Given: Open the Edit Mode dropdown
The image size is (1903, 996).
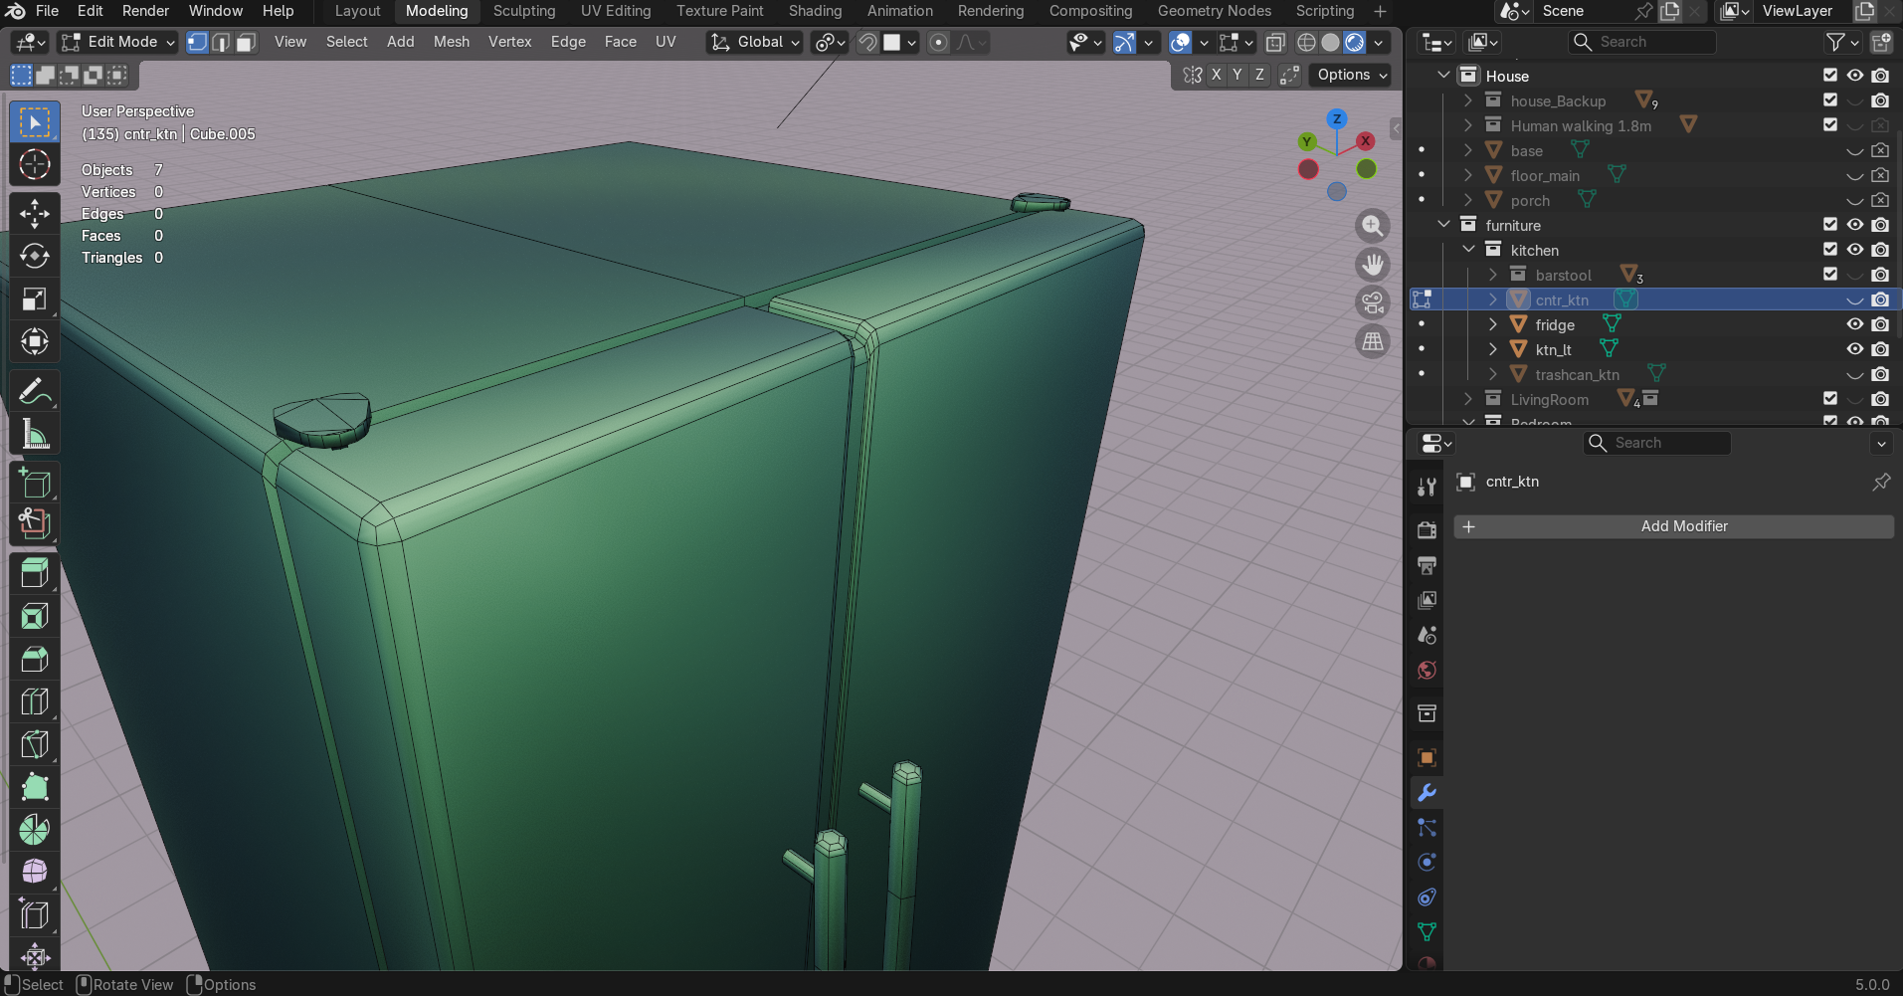Looking at the screenshot, I should tap(117, 42).
